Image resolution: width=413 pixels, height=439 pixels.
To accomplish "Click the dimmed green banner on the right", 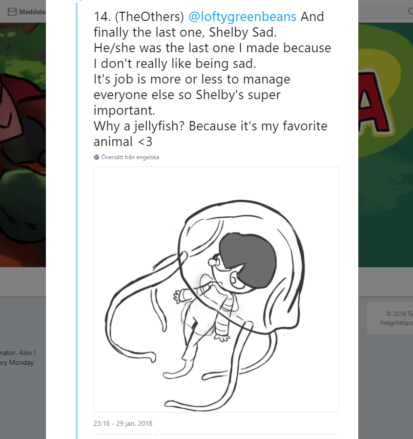I will (x=386, y=146).
